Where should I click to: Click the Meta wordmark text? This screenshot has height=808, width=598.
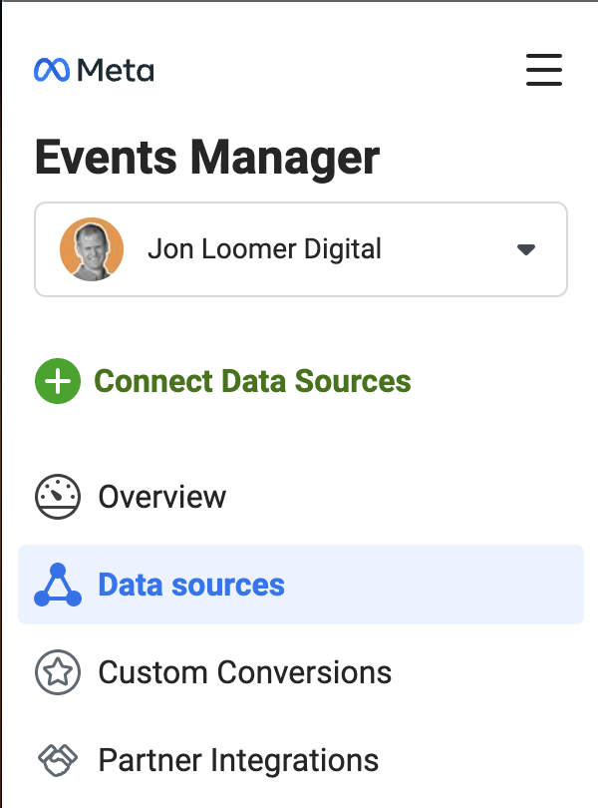(116, 71)
